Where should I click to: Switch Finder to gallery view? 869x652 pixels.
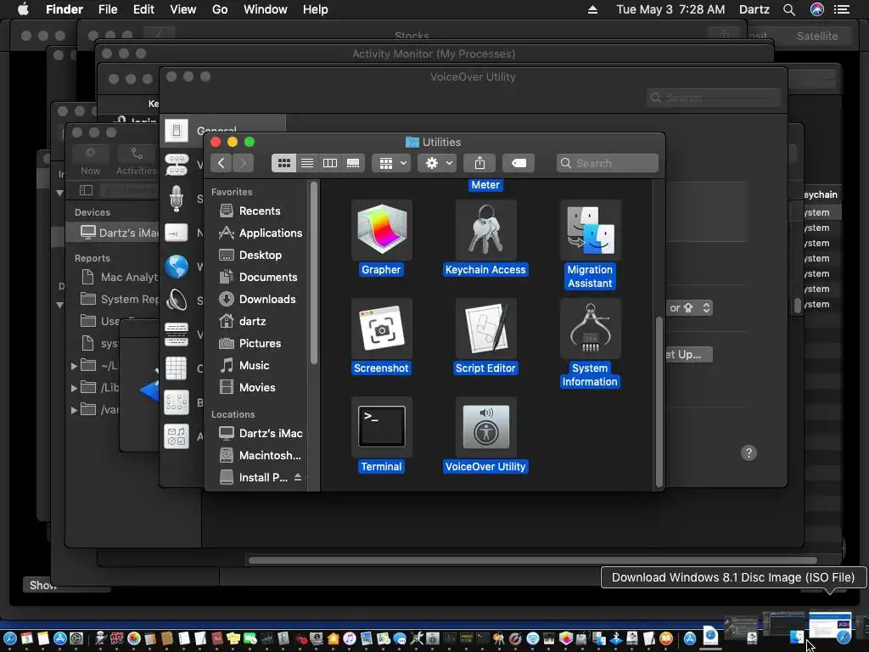coord(353,163)
